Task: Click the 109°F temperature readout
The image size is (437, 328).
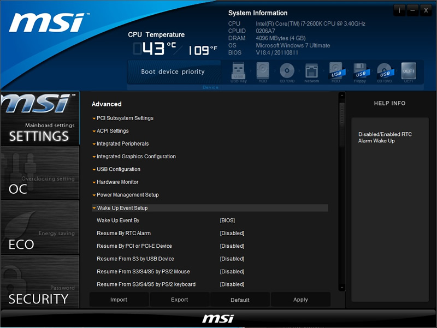Action: (203, 50)
